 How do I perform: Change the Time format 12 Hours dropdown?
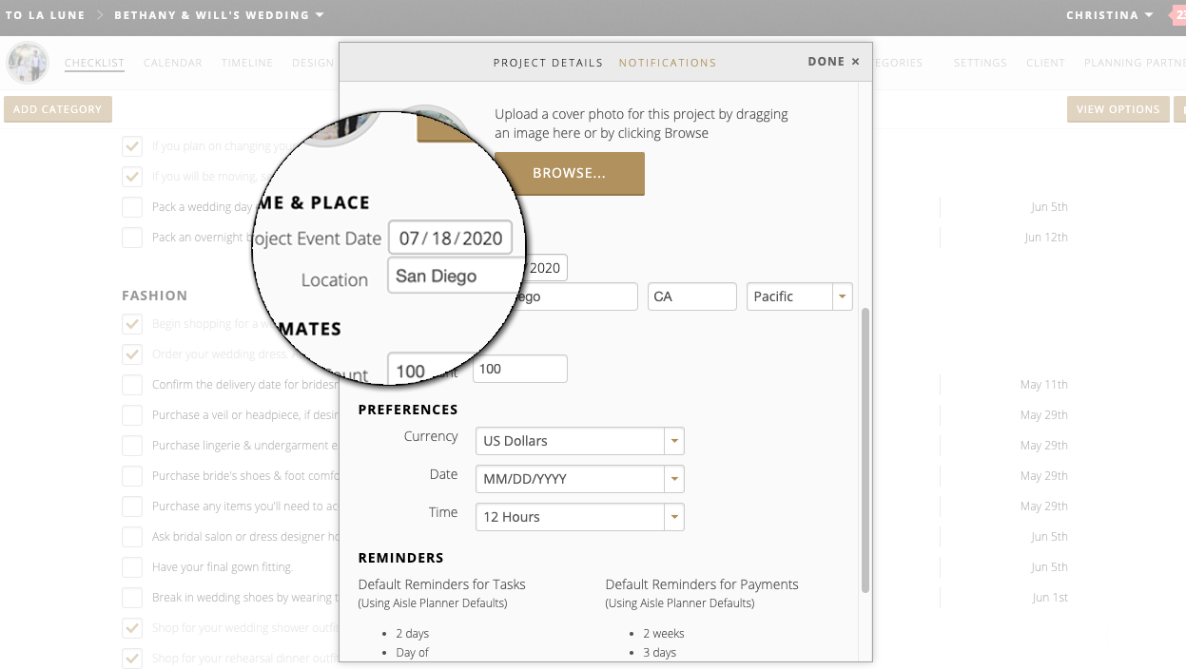pos(579,517)
